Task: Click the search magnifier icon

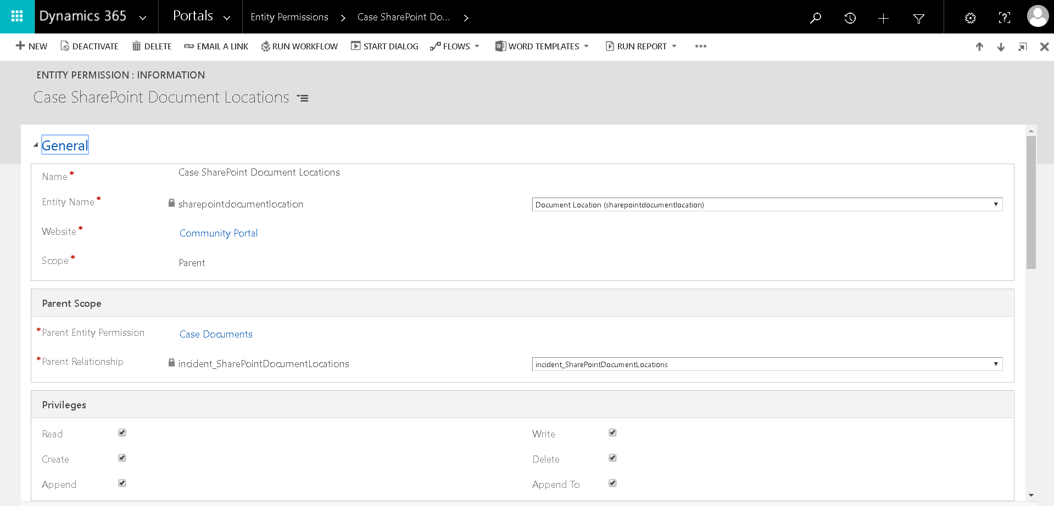Action: (x=816, y=18)
